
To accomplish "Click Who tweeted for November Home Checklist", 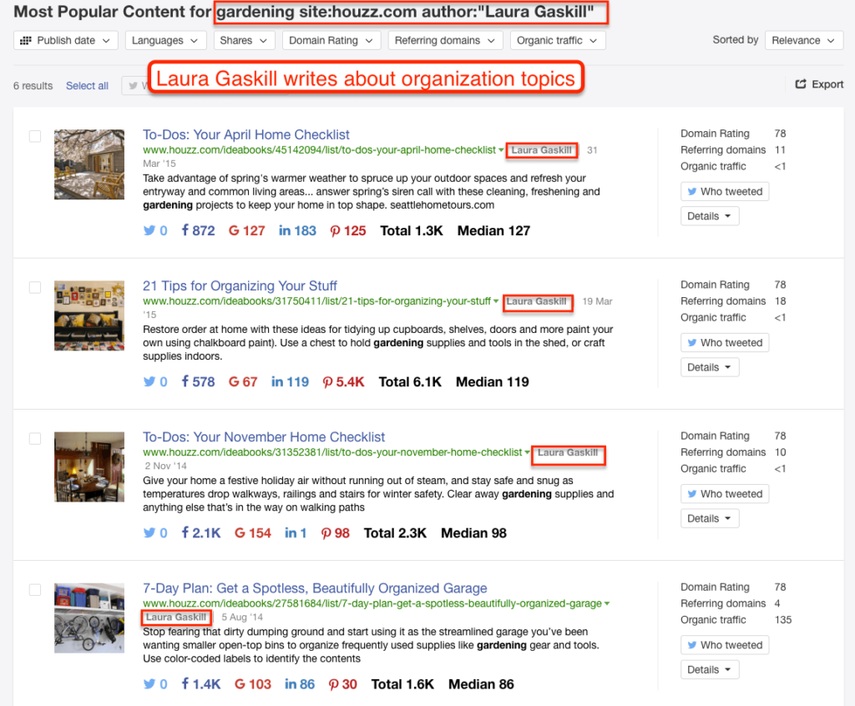I will pos(725,493).
